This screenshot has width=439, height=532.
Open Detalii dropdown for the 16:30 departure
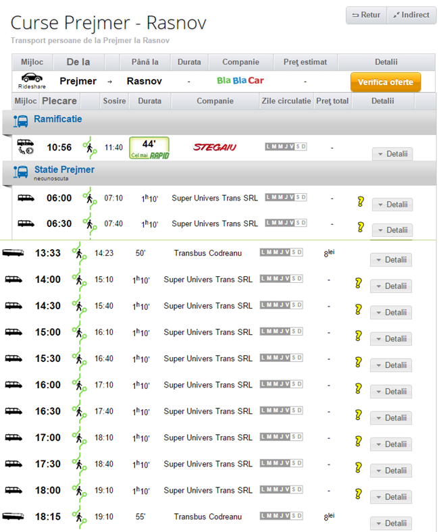(390, 418)
